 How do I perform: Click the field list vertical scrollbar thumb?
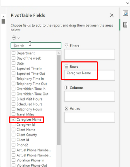point(59,100)
